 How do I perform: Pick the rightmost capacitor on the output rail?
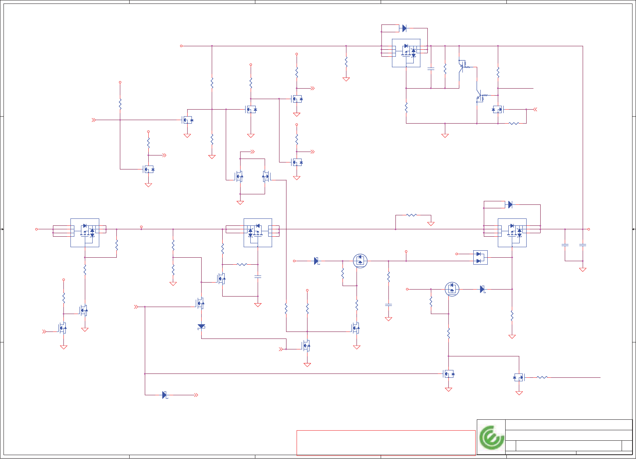coord(583,245)
